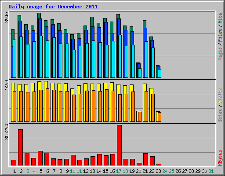Click the red KBytes bar for day 10
This screenshot has width=225, height=176.
(73, 160)
